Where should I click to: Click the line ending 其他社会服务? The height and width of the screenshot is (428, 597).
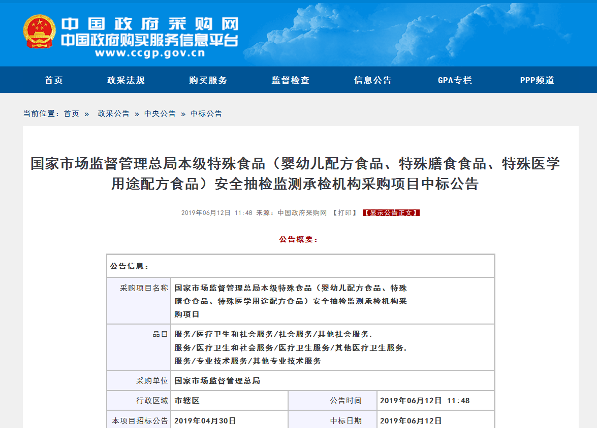273,335
